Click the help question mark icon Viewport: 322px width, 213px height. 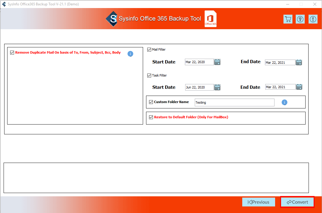300,19
